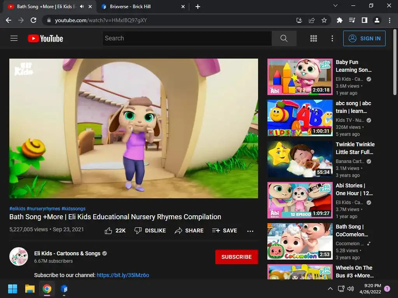Viewport: 398px width, 298px height.
Task: Close the Bath Song tab
Action: [90, 7]
